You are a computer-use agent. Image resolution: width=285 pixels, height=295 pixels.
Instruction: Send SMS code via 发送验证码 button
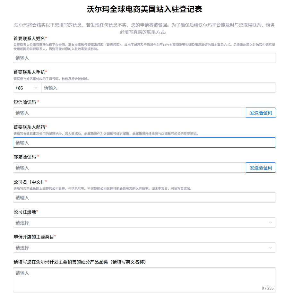point(261,113)
